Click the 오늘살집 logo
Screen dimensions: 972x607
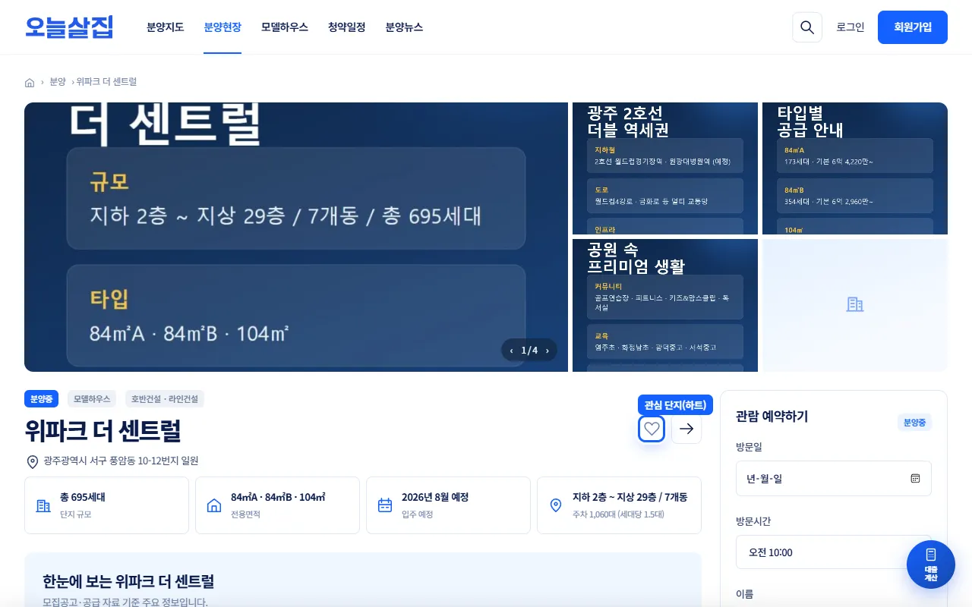click(x=69, y=27)
